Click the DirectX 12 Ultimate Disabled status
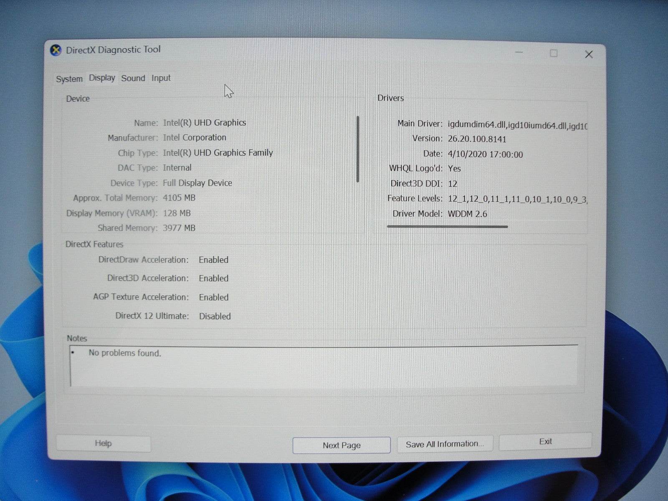Image resolution: width=668 pixels, height=501 pixels. point(215,316)
